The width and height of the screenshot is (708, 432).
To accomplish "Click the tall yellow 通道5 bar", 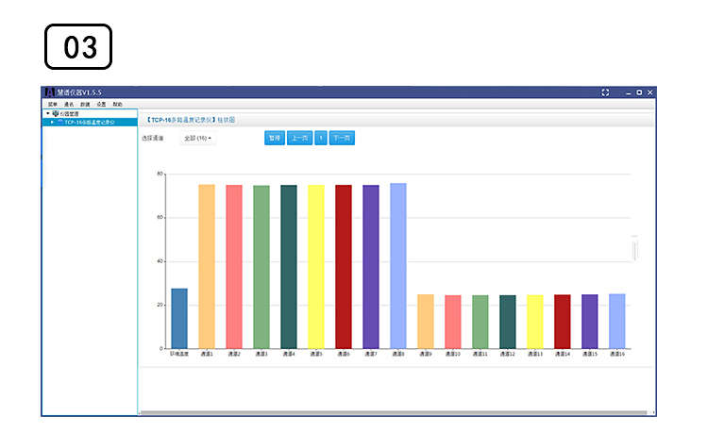I will pyautogui.click(x=316, y=267).
